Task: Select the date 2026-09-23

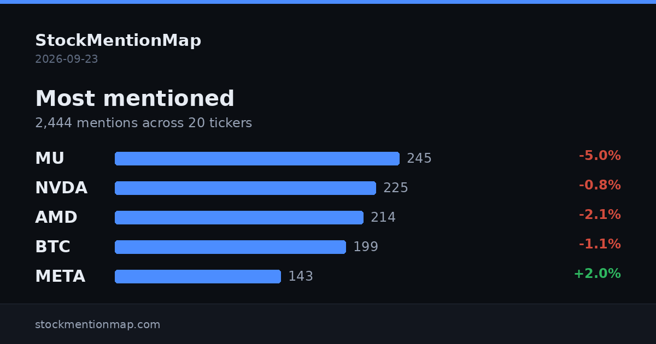Action: 67,59
